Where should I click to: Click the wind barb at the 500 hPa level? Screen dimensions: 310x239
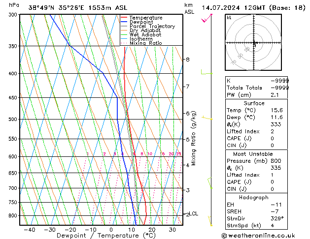pos(207,118)
